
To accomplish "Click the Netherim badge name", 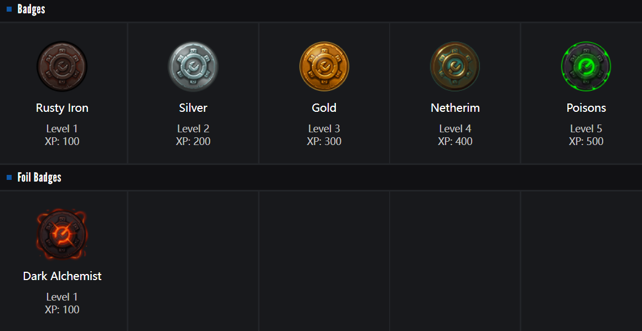I will (x=455, y=108).
